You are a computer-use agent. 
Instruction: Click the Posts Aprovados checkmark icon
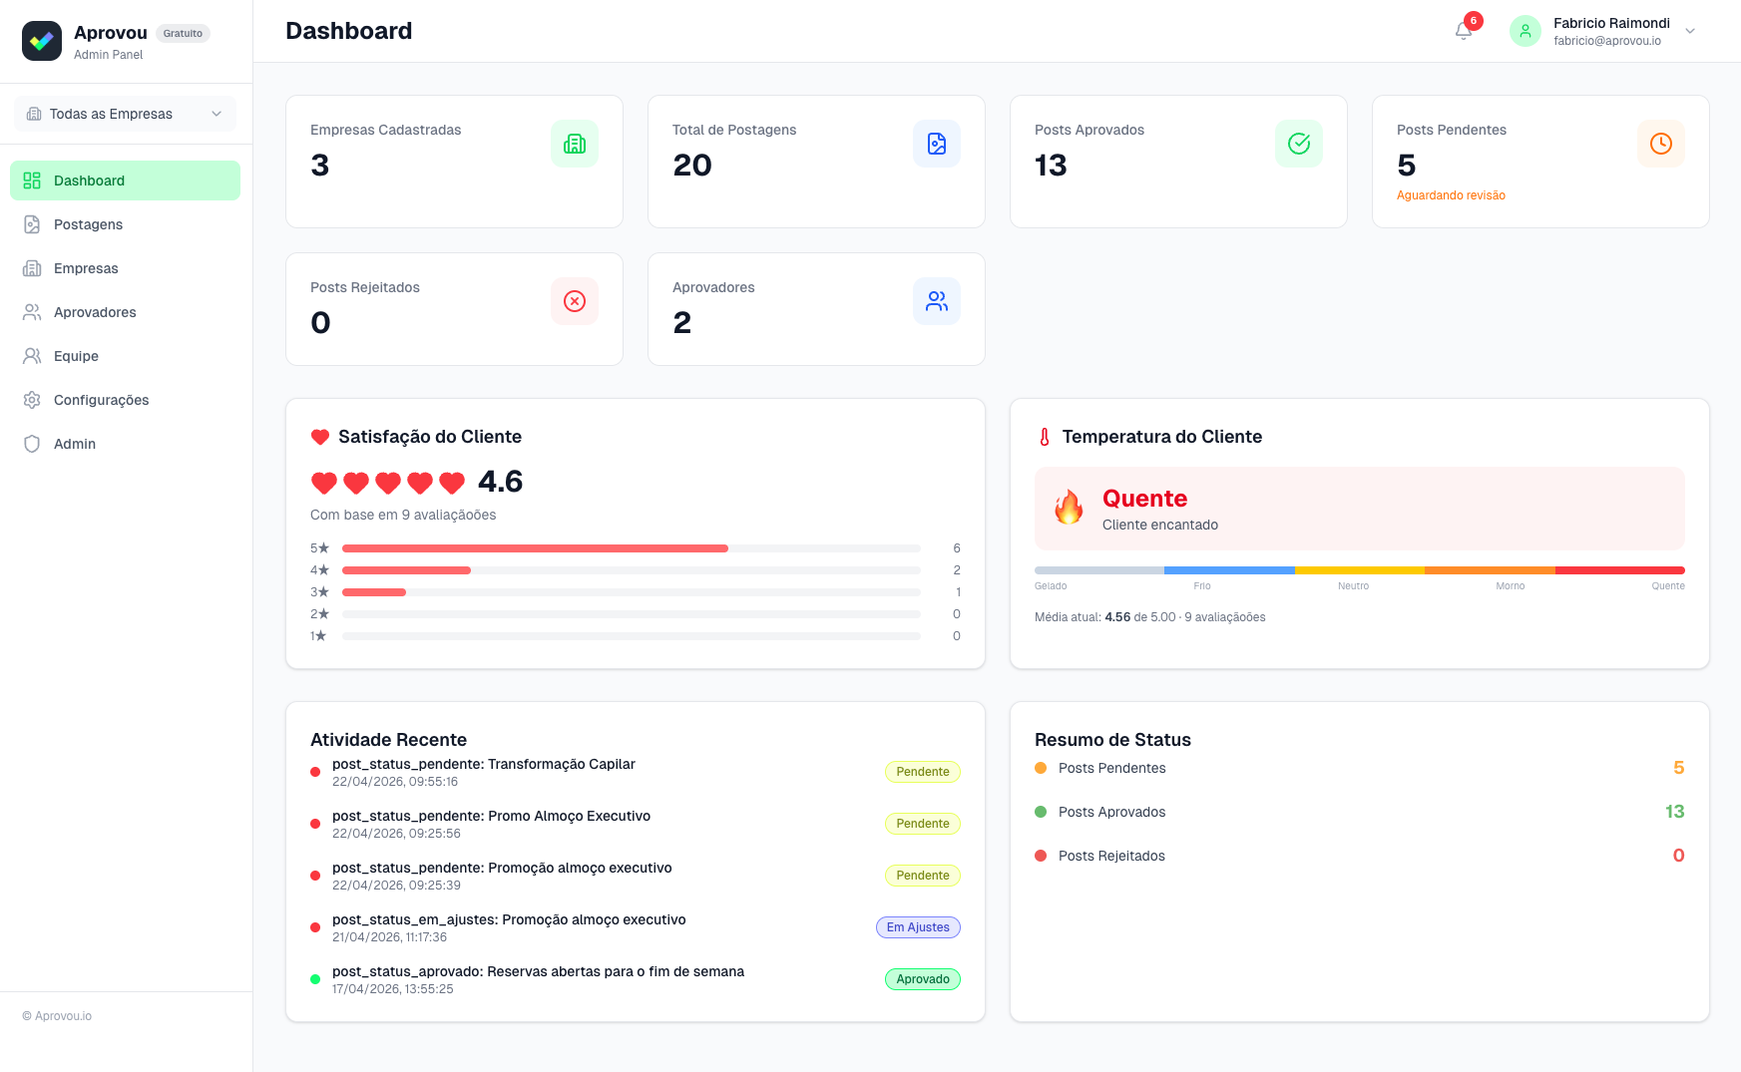1299,144
